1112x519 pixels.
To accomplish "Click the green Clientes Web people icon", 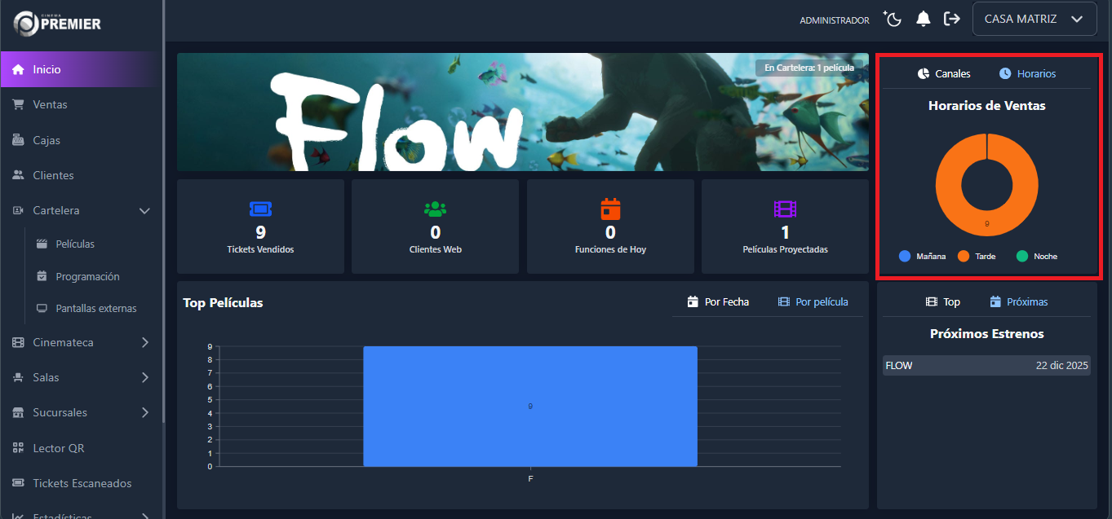I will click(x=435, y=209).
